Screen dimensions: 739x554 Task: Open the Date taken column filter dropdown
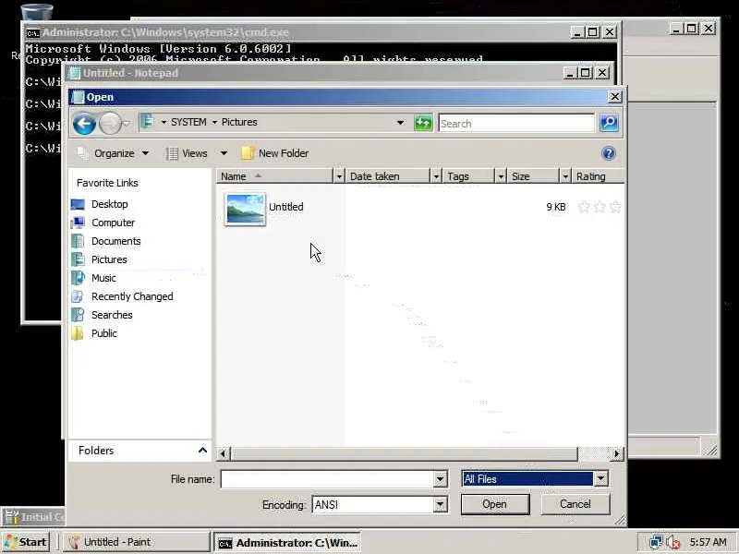pos(436,176)
